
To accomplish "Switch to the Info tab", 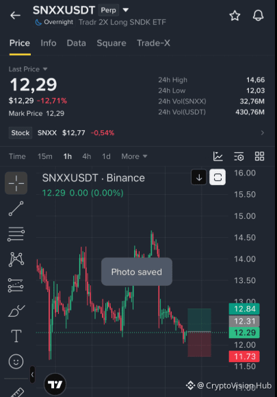I will tap(49, 43).
